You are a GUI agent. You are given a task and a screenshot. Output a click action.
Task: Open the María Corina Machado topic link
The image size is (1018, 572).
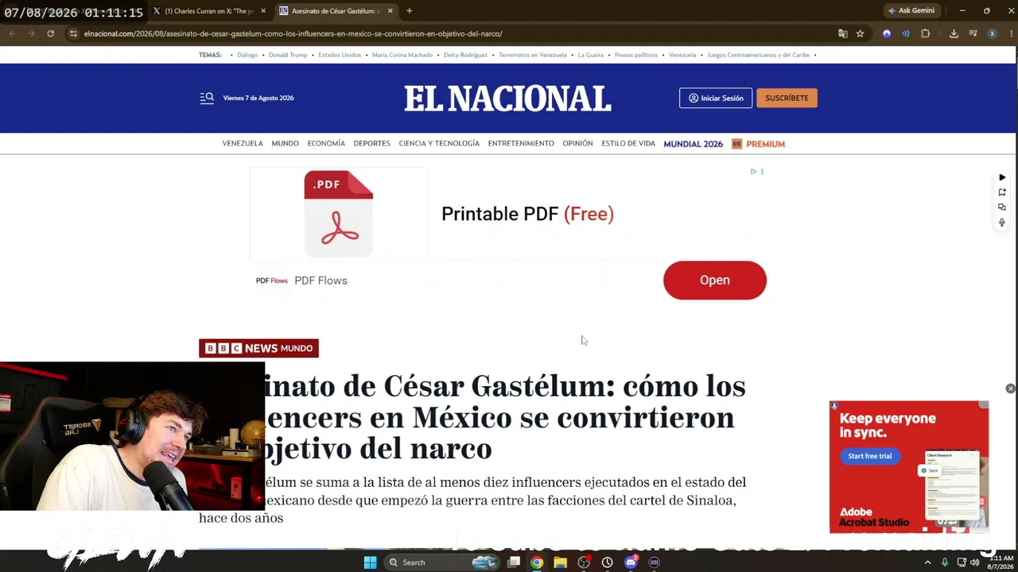(402, 55)
